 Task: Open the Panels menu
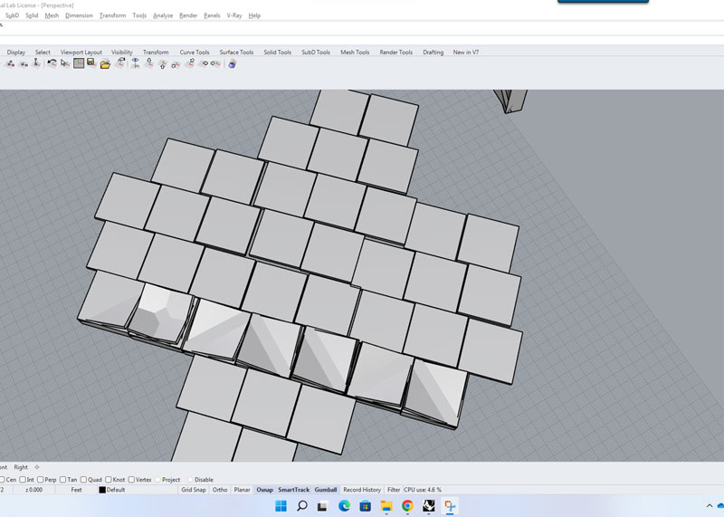click(212, 15)
